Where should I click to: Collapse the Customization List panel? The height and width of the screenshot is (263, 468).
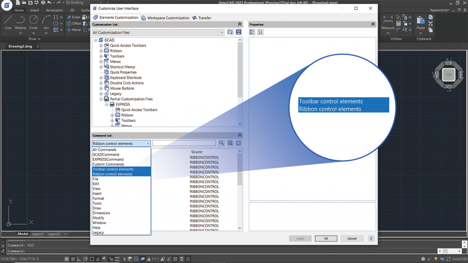[x=240, y=24]
